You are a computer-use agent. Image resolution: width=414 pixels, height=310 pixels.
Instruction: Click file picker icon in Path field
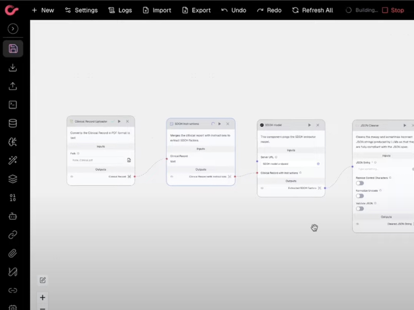pyautogui.click(x=129, y=160)
